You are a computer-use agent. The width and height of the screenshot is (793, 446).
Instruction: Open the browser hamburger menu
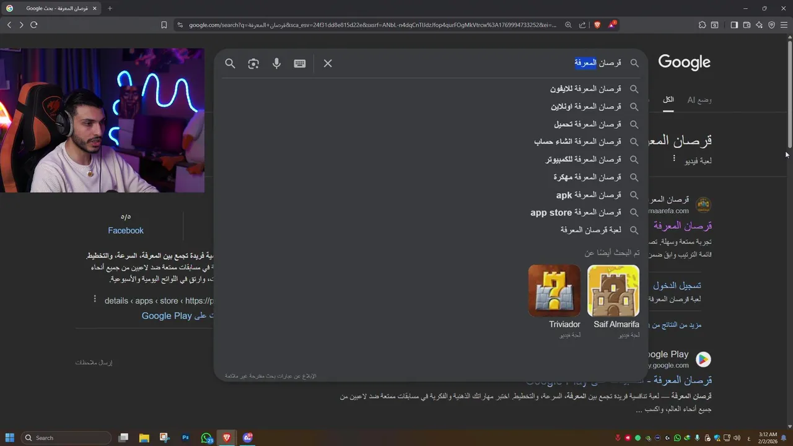[x=784, y=25]
